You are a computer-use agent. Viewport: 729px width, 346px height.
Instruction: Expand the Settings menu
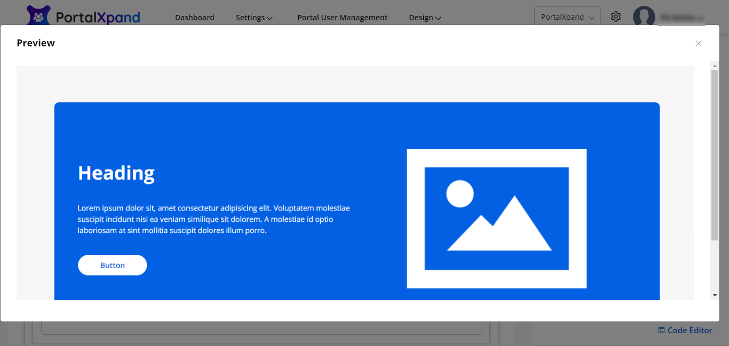pos(254,18)
